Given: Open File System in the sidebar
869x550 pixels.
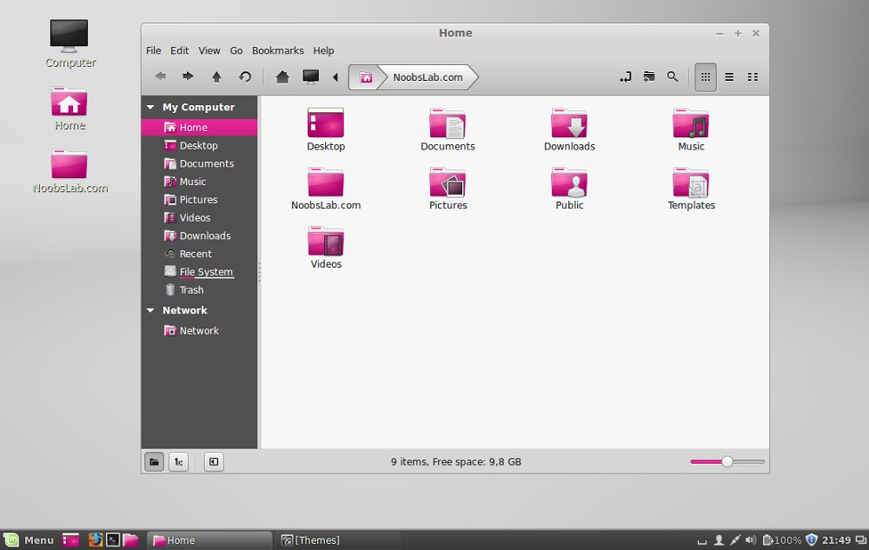Looking at the screenshot, I should 200,271.
